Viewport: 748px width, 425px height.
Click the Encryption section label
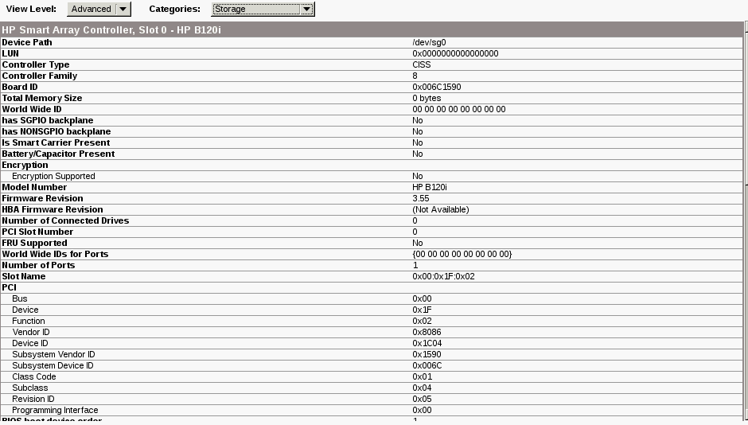[x=25, y=165]
